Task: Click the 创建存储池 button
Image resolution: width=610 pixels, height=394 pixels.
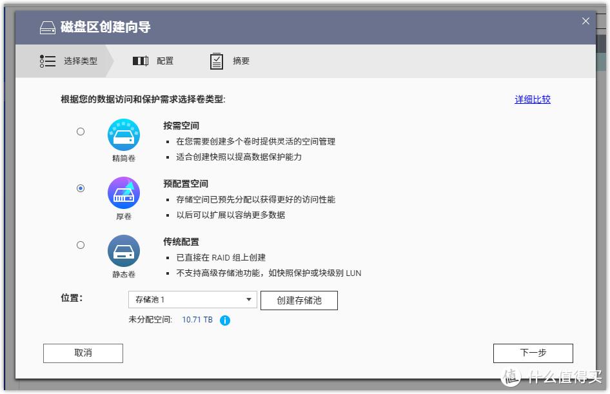Action: point(299,299)
